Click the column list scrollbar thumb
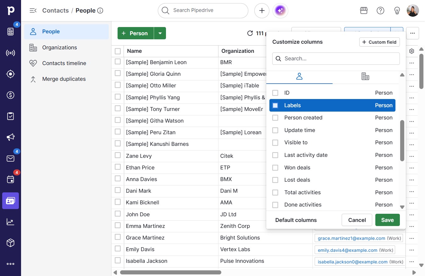This screenshot has width=425, height=276. [402, 141]
